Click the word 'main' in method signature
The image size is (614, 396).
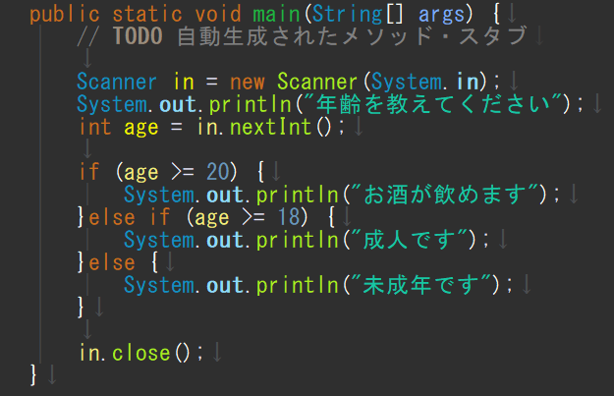point(276,14)
